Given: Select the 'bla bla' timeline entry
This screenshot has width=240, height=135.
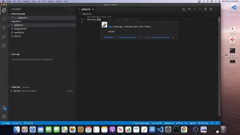Looking at the screenshot, I should tap(42, 91).
